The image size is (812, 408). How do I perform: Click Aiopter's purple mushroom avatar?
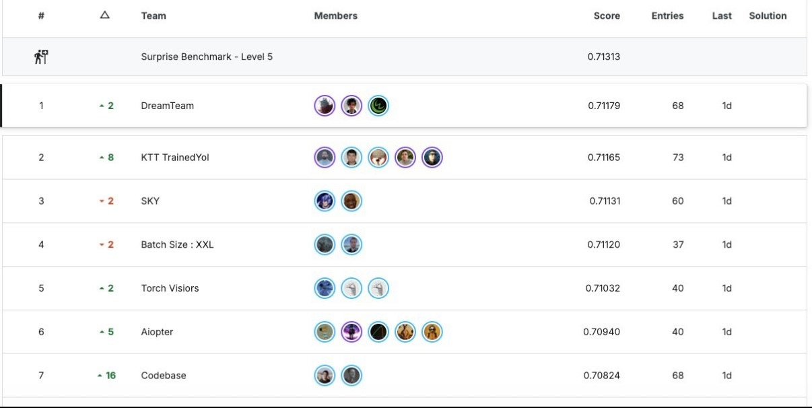coord(351,332)
